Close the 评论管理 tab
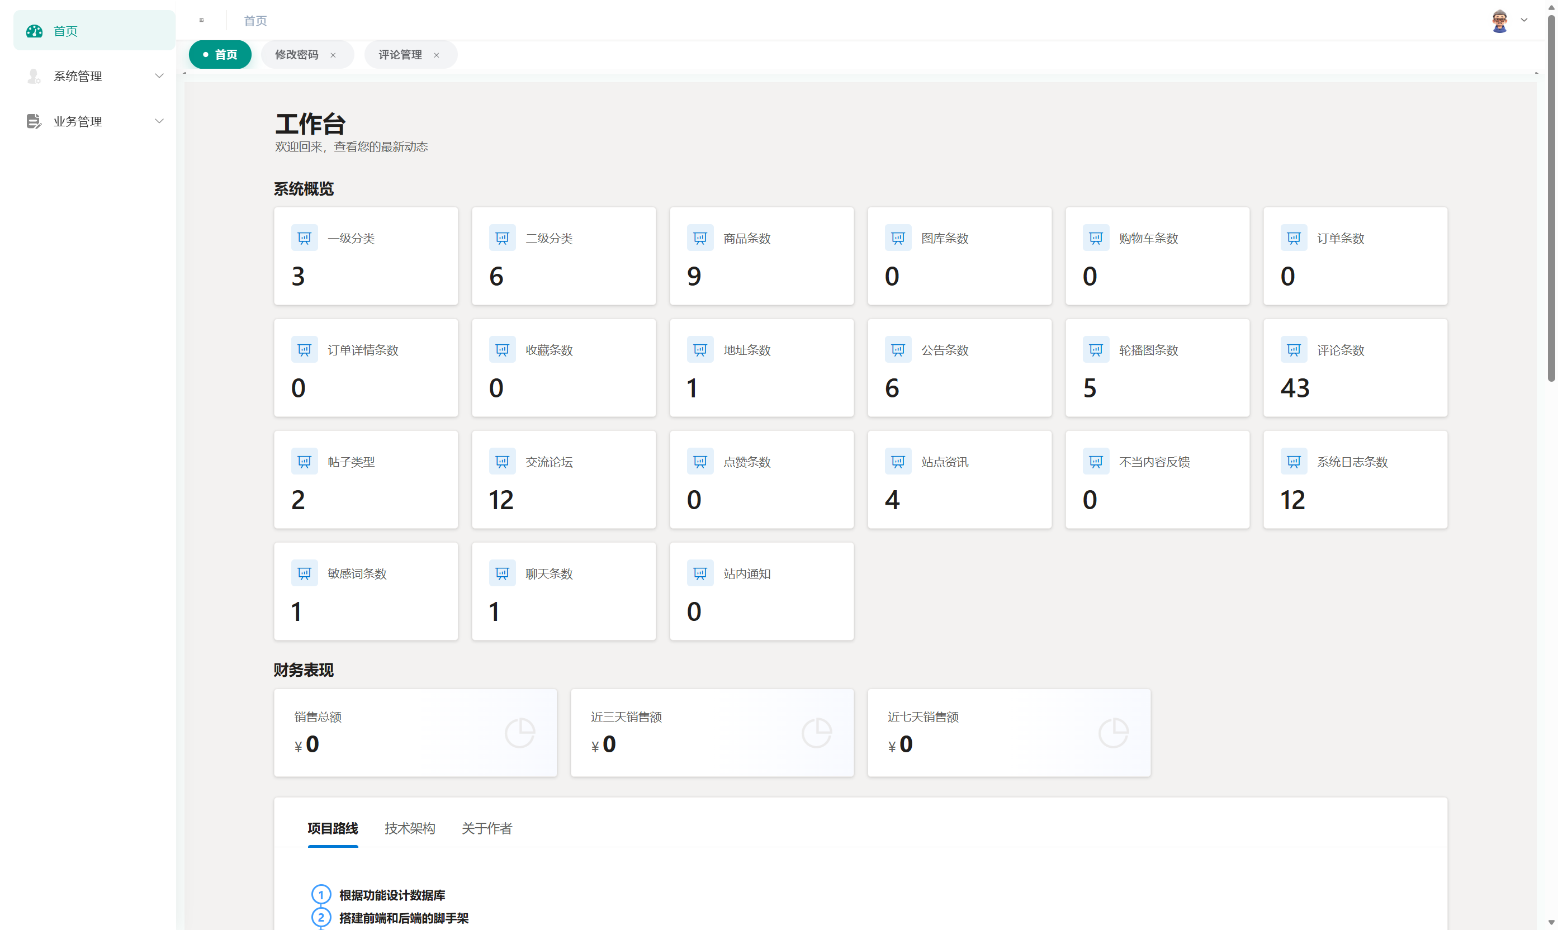 pyautogui.click(x=436, y=55)
